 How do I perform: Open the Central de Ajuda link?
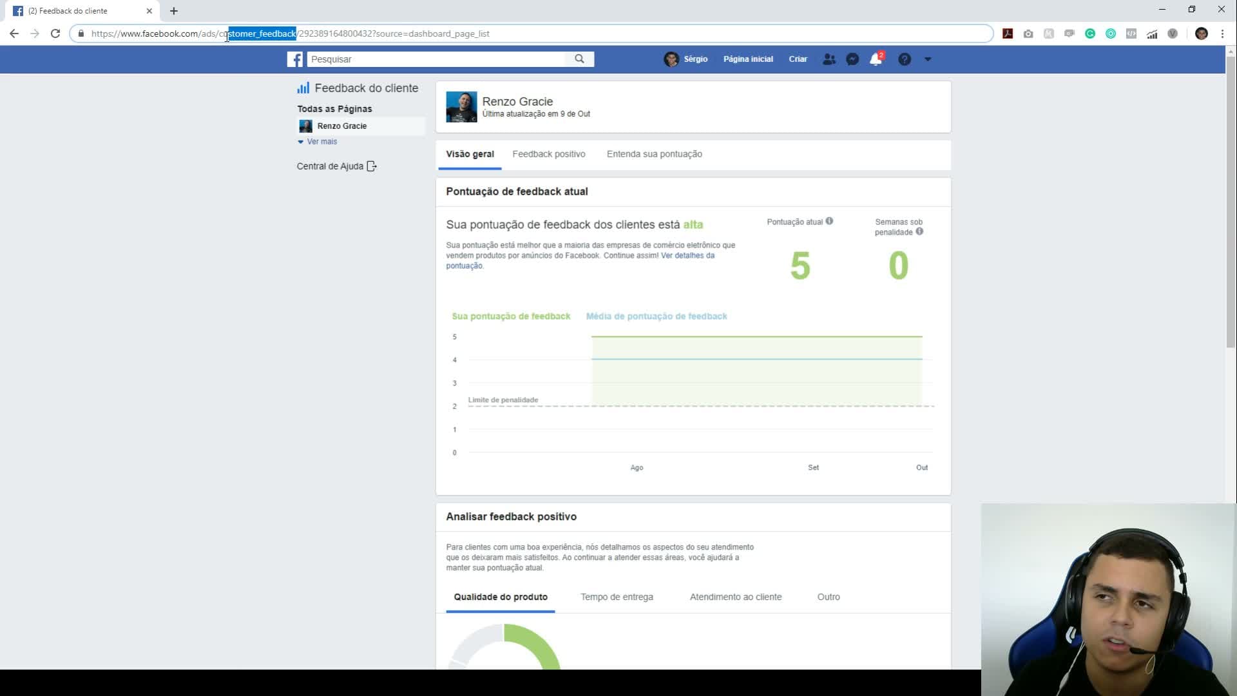[x=337, y=166]
